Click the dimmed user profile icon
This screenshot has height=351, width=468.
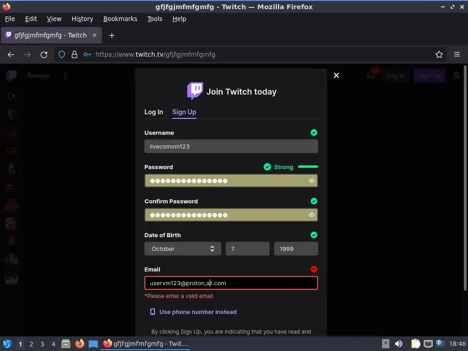(x=457, y=76)
